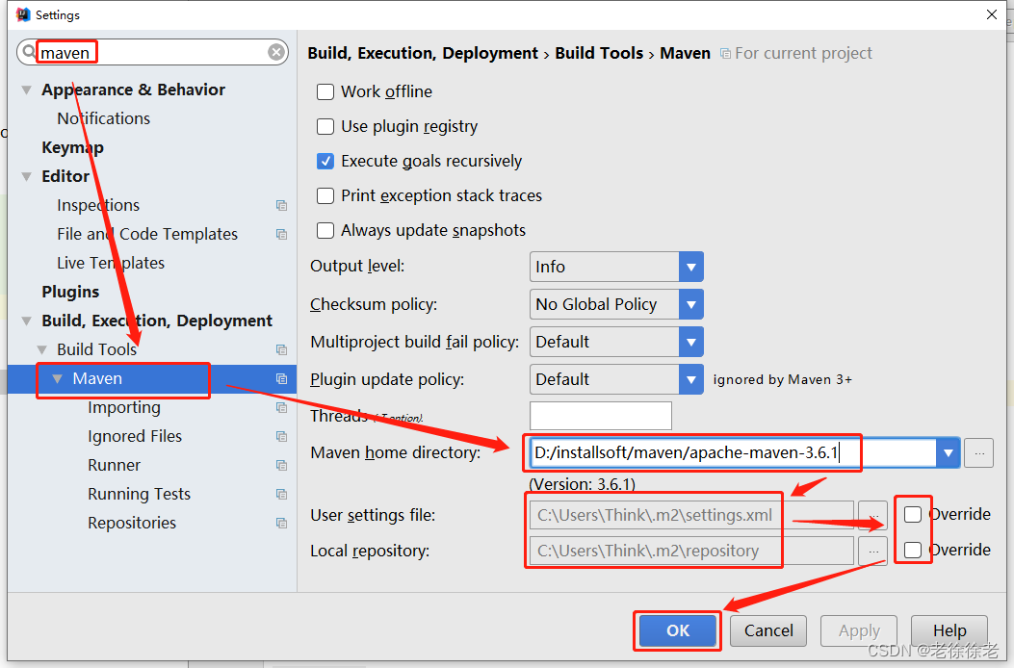Click the search magnifier icon

tap(29, 51)
